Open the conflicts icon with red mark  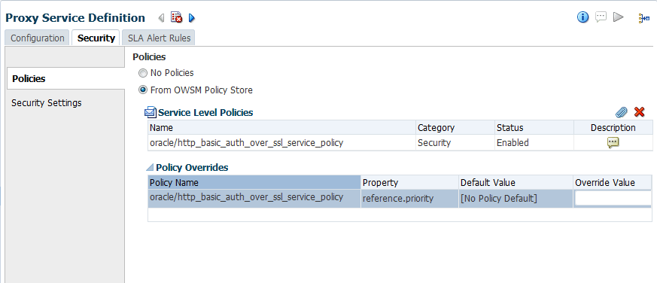(176, 17)
